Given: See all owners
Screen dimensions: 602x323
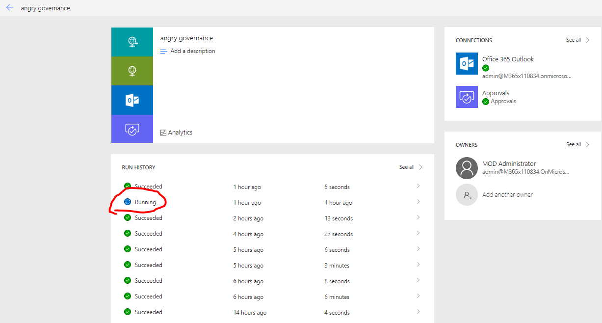Looking at the screenshot, I should (x=577, y=145).
